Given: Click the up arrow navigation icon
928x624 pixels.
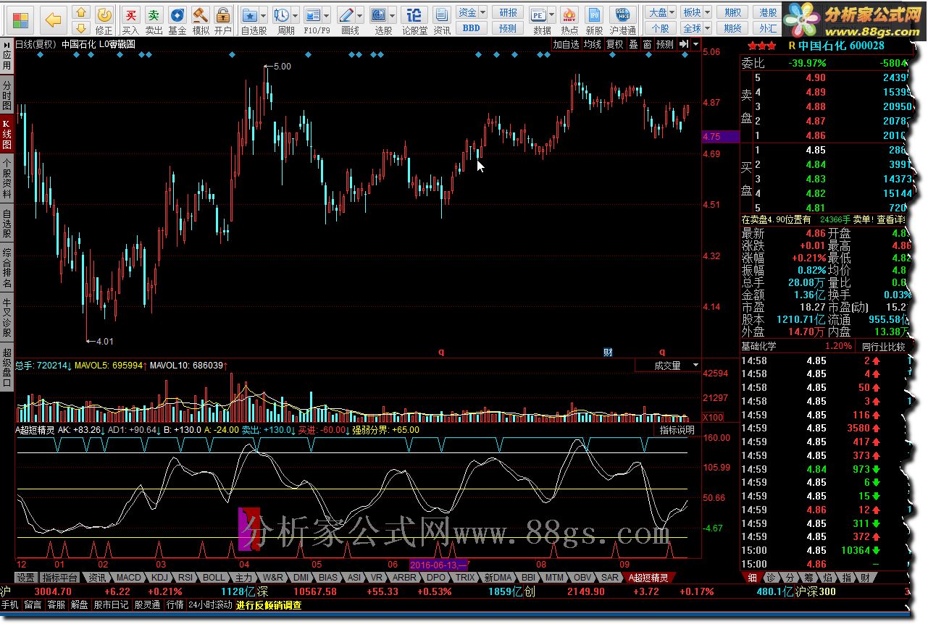Looking at the screenshot, I should point(81,12).
